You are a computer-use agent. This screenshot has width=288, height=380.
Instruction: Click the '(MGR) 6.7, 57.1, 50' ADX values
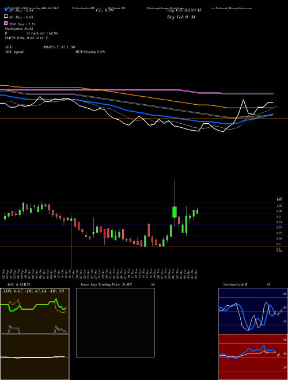coord(59,47)
